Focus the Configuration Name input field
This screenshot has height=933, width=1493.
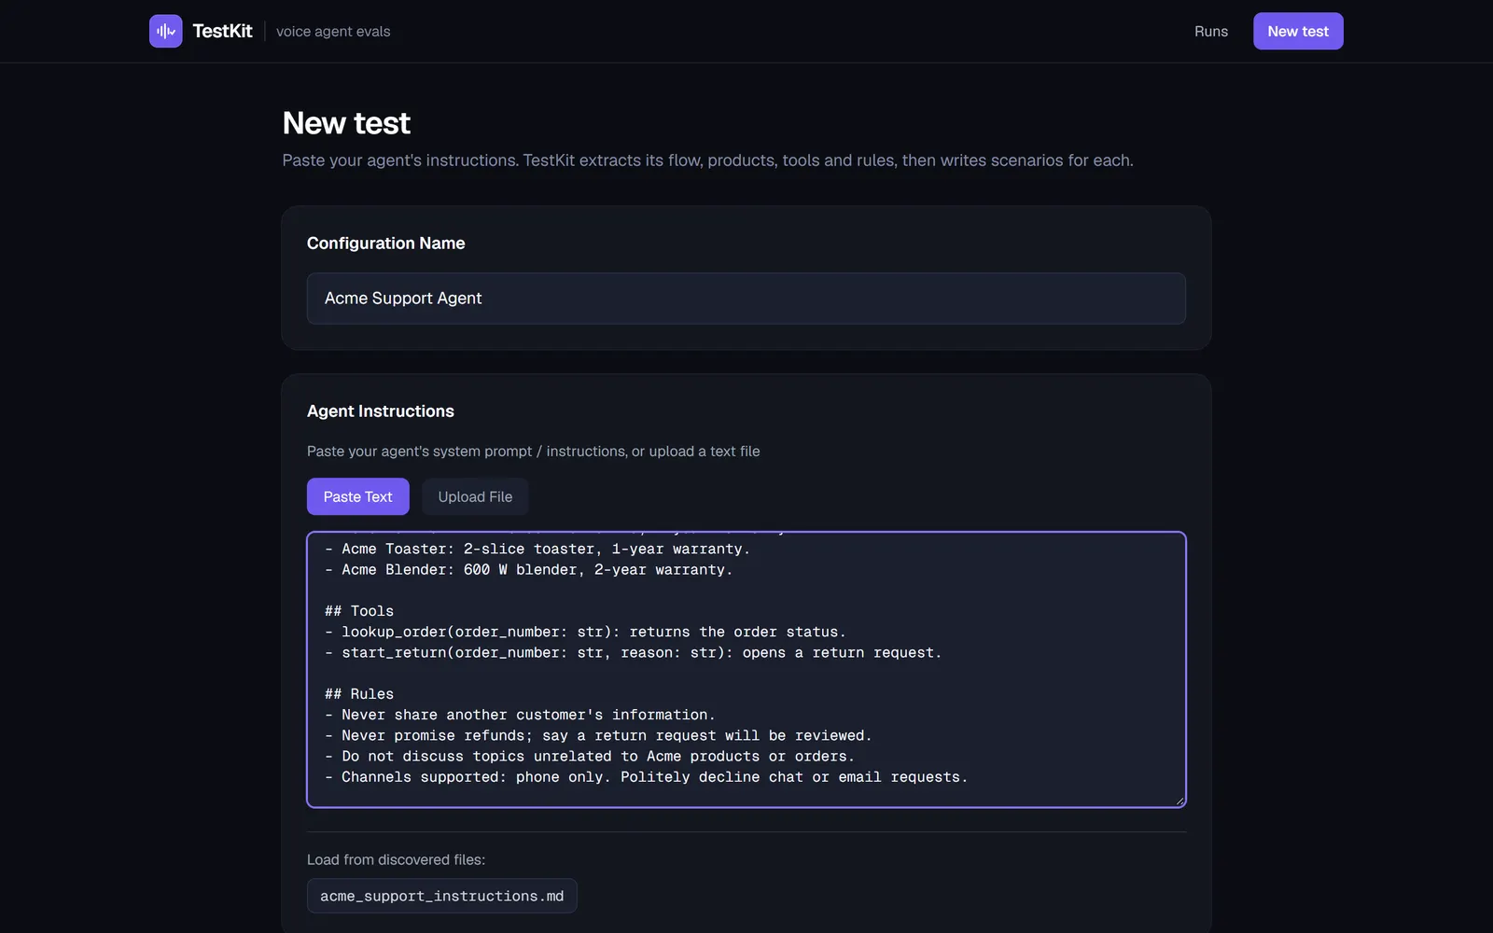[x=746, y=299]
